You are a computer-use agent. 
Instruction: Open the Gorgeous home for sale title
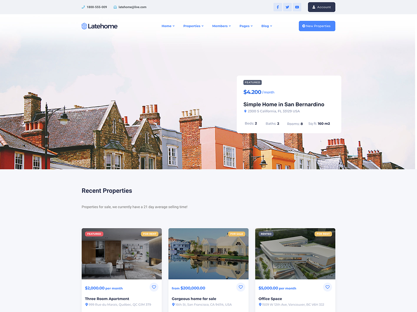point(194,299)
